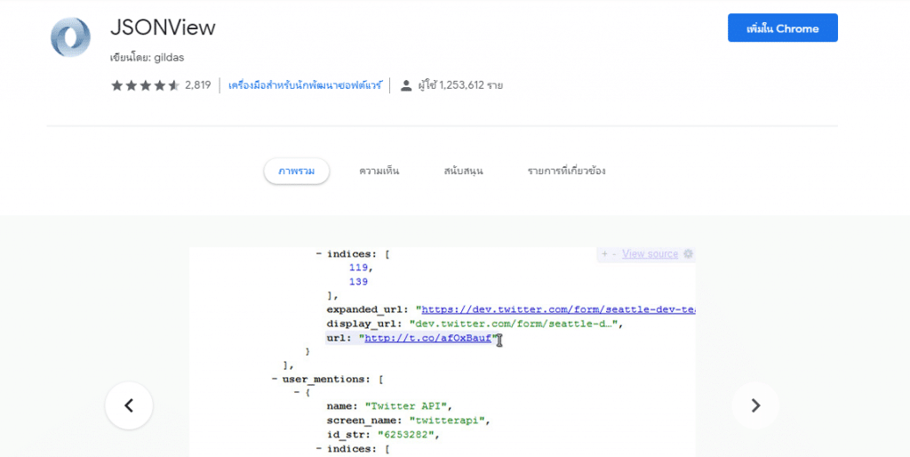
Task: Click the star rating icons
Action: (145, 85)
